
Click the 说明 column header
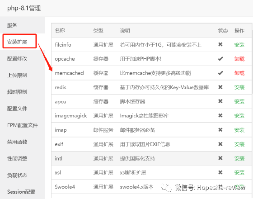coord(125,30)
